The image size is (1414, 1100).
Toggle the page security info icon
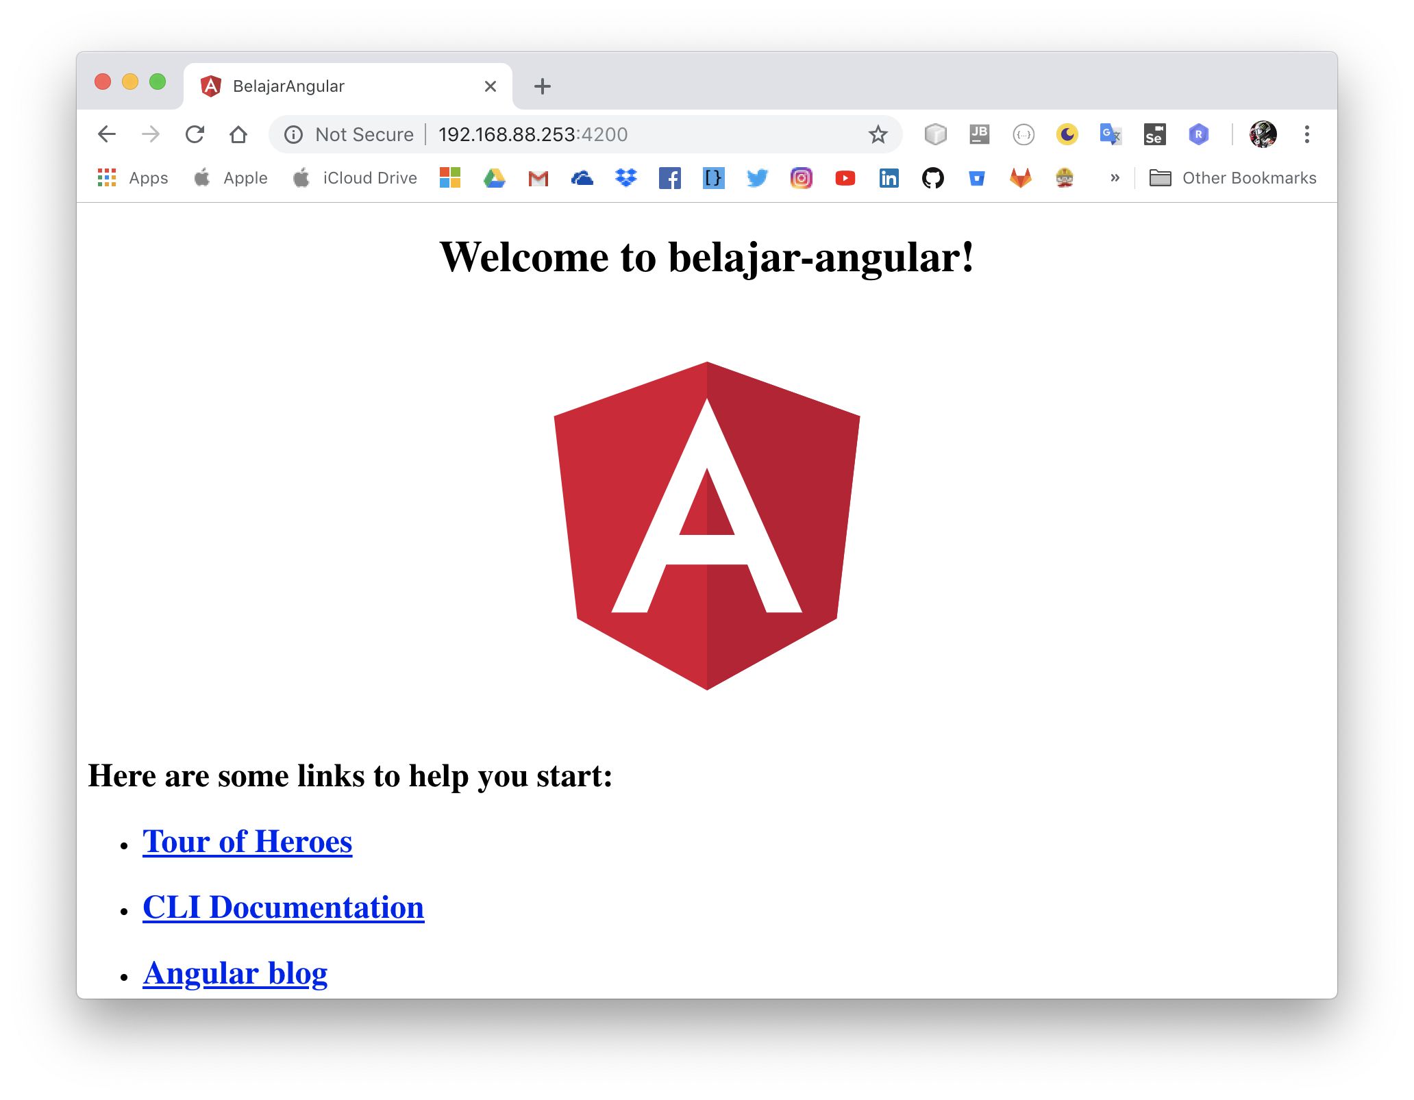[x=296, y=134]
